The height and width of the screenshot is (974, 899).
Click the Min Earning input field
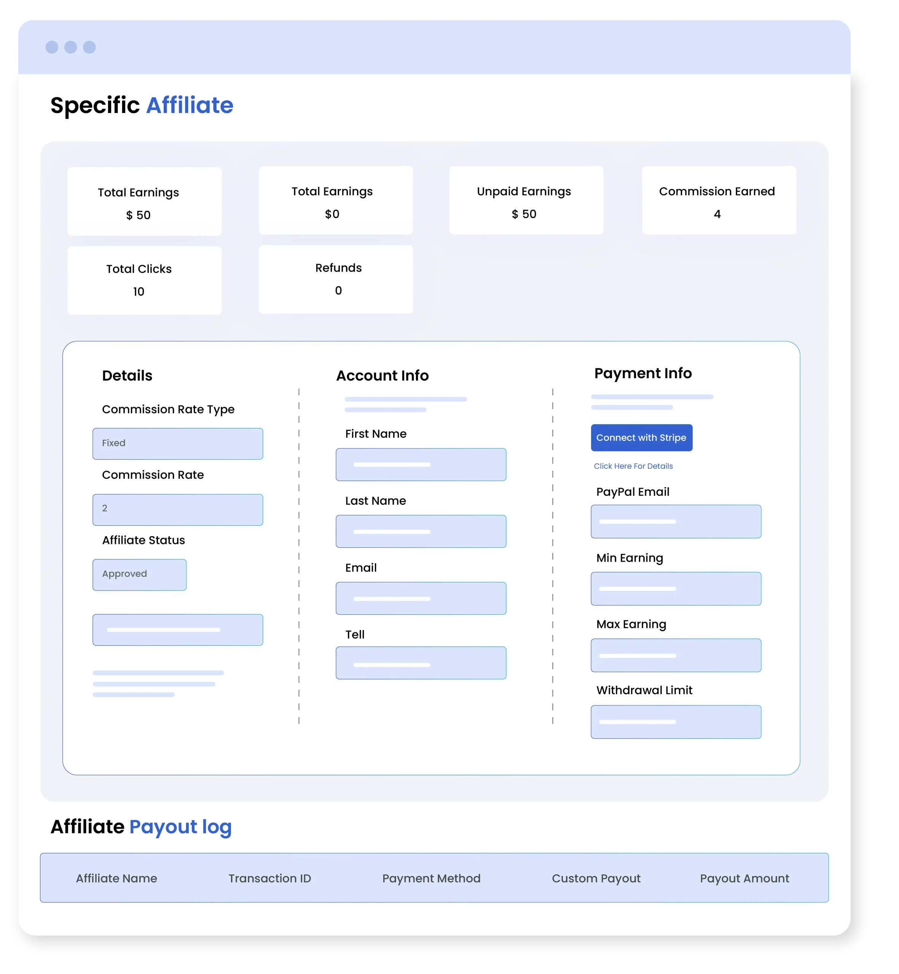676,588
